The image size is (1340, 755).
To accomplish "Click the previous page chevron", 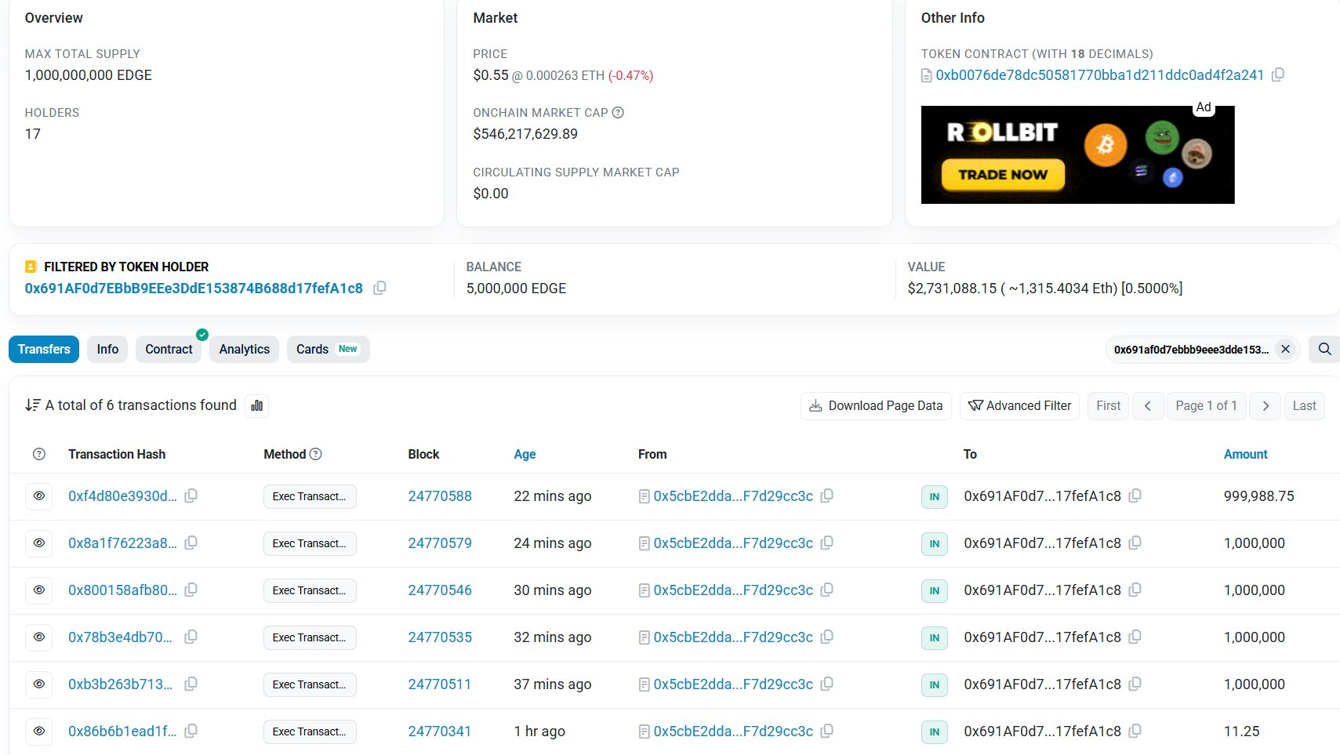I will click(1148, 405).
